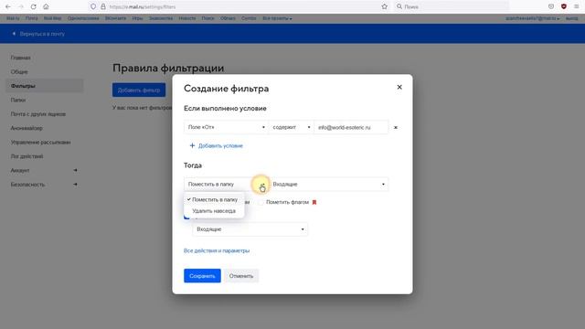Click the Отменить button
The image size is (585, 329).
(x=241, y=276)
